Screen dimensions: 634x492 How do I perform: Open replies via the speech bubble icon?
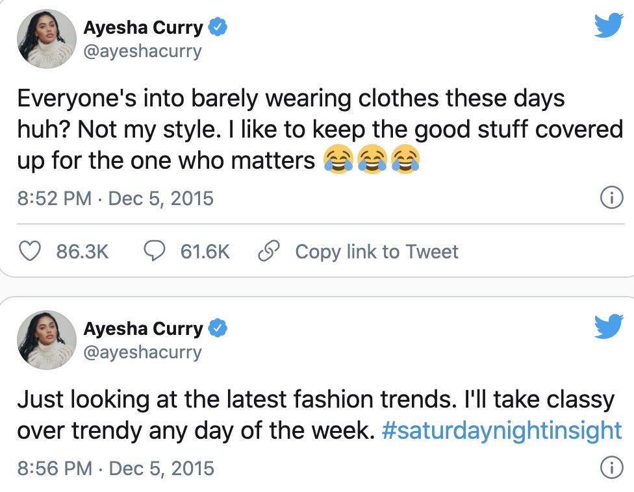[155, 251]
